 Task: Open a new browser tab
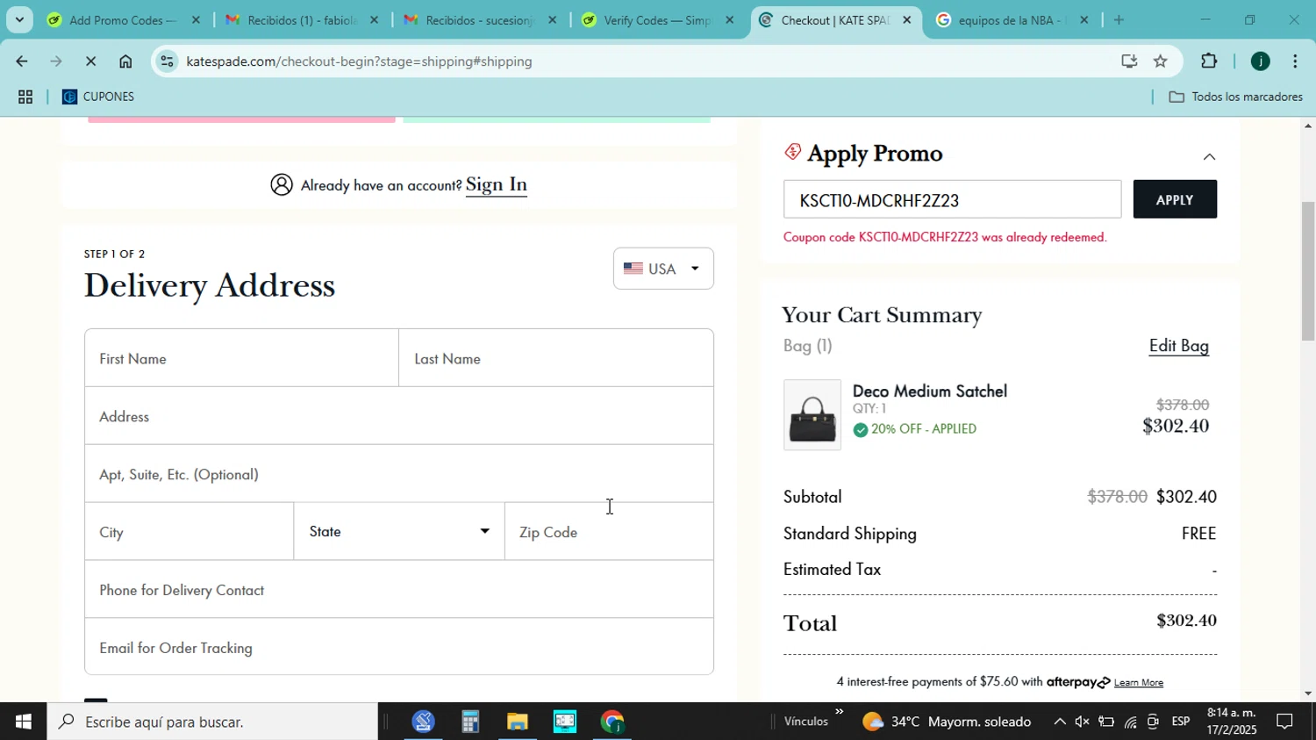tap(1119, 19)
